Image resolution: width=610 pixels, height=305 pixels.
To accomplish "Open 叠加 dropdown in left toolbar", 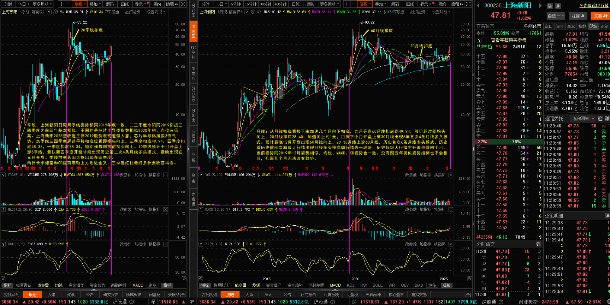I will tap(95, 4).
